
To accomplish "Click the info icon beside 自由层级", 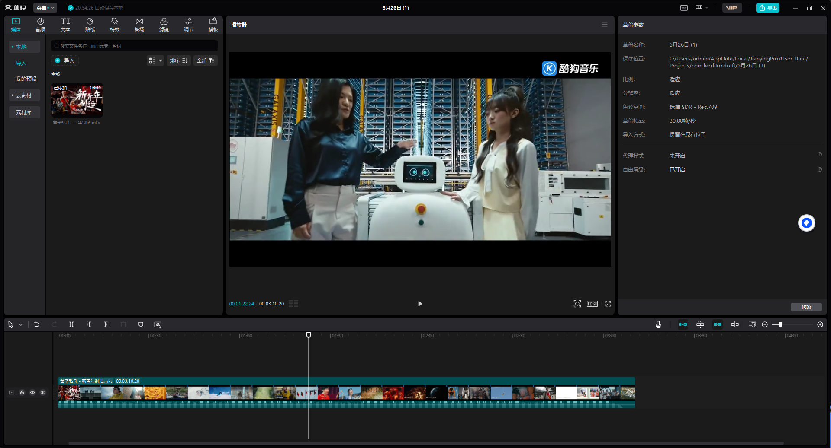I will 819,169.
